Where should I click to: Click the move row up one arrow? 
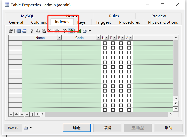pyautogui.click(x=22, y=114)
